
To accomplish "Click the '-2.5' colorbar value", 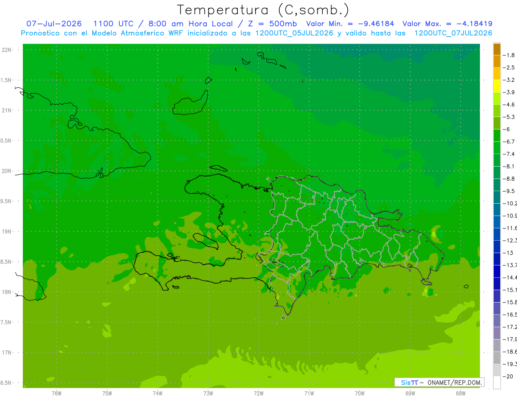I will point(509,68).
